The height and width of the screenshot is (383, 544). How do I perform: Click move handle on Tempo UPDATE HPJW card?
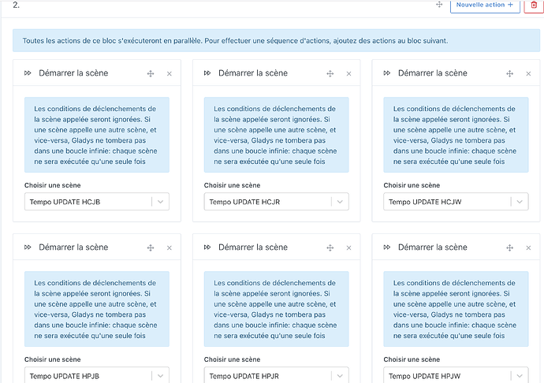(509, 247)
